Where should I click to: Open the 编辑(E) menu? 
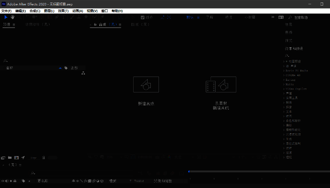(x=20, y=11)
